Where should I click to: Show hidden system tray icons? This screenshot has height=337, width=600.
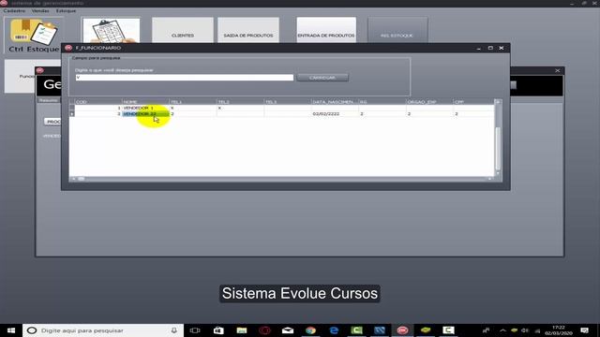502,330
